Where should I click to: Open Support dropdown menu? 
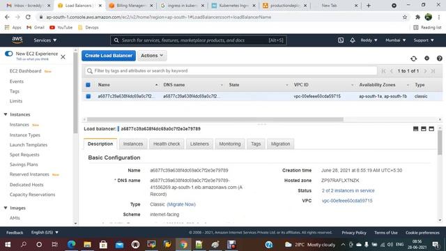click(424, 40)
